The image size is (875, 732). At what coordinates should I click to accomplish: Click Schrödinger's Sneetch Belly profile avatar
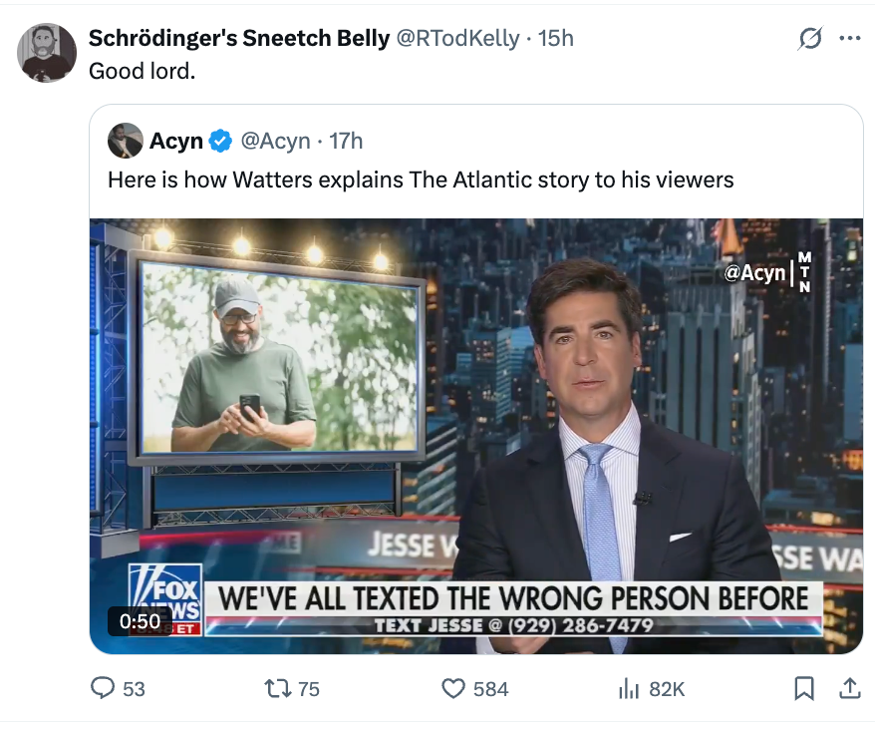pyautogui.click(x=46, y=51)
